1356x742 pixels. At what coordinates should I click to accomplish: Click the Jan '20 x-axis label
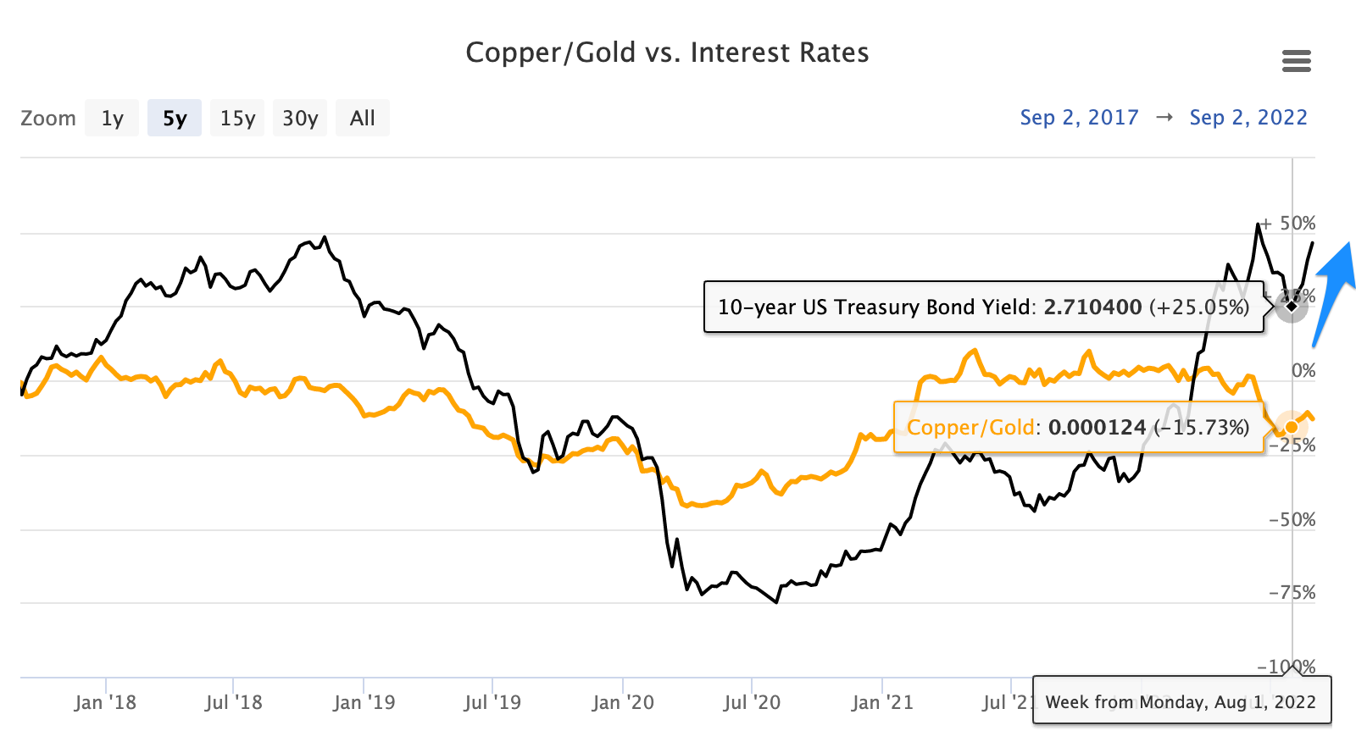(x=623, y=702)
